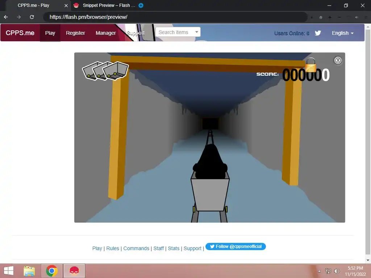
Task: Open a new tab with the plus button
Action: coord(141,5)
